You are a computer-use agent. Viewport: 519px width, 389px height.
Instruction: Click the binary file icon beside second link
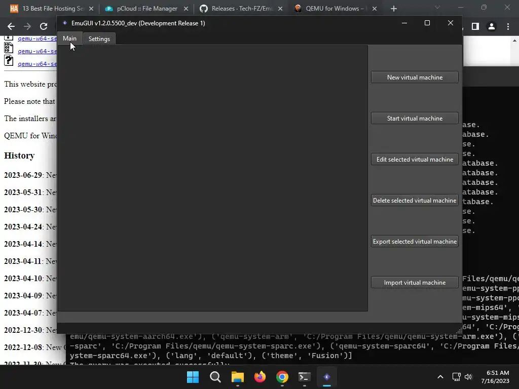(9, 48)
